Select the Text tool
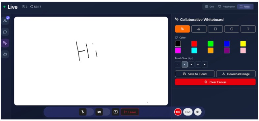Image resolution: width=259 pixels, height=121 pixels. [x=248, y=29]
